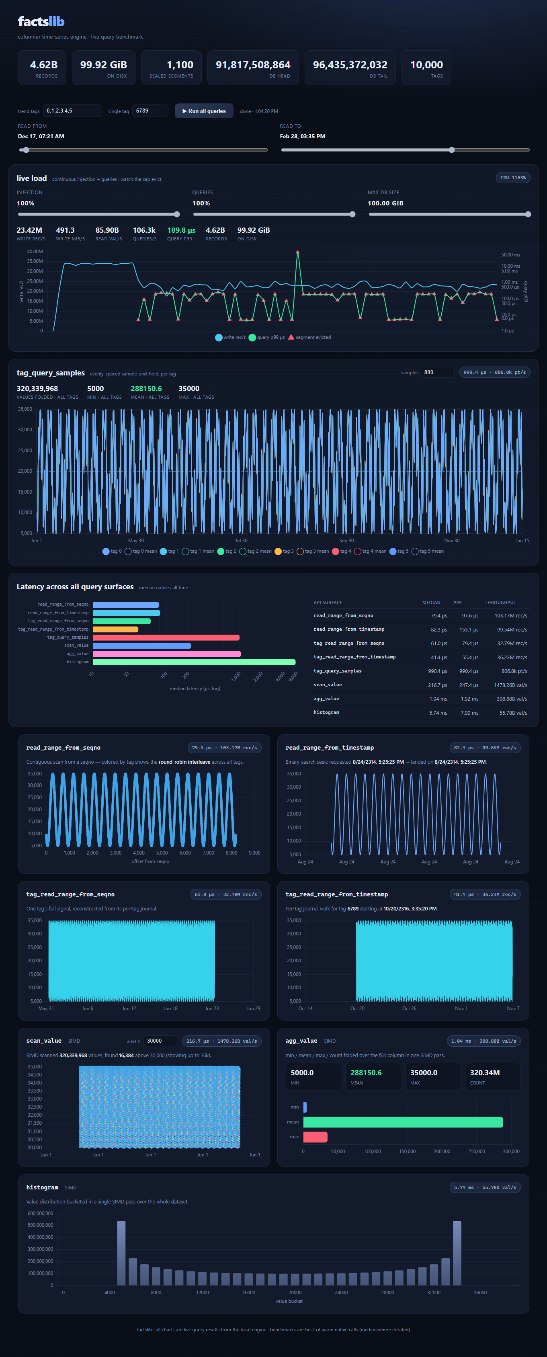Toggle tag 3 legend series
Viewport: 547px width, 1357px height.
coord(284,551)
